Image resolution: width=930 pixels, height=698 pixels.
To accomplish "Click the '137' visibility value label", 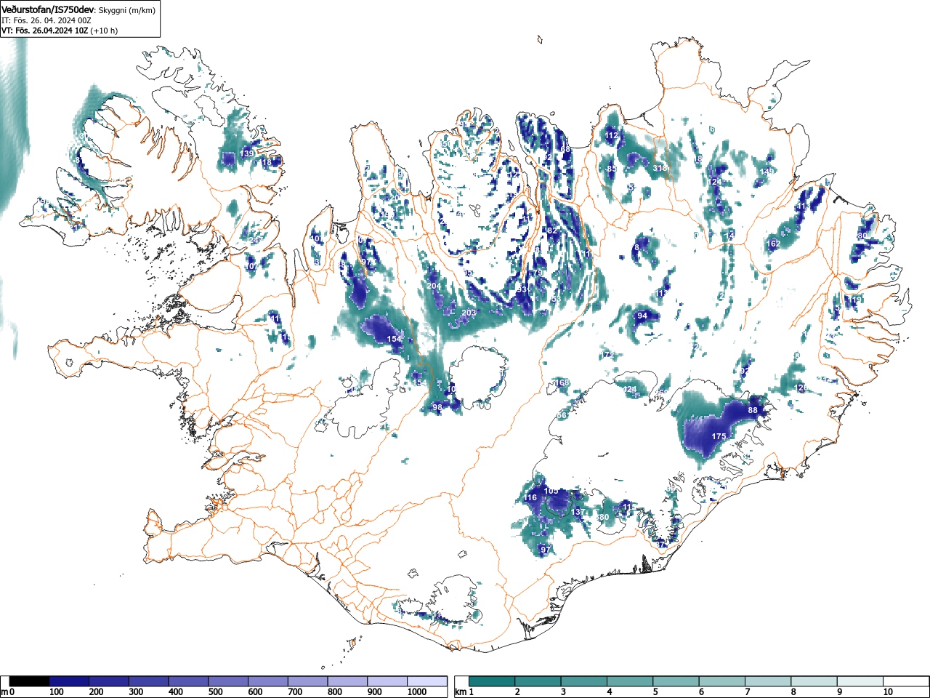I will point(577,513).
